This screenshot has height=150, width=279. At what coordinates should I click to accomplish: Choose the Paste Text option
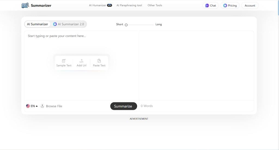point(99,63)
